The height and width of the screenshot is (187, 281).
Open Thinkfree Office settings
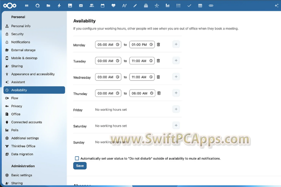(x=34, y=146)
